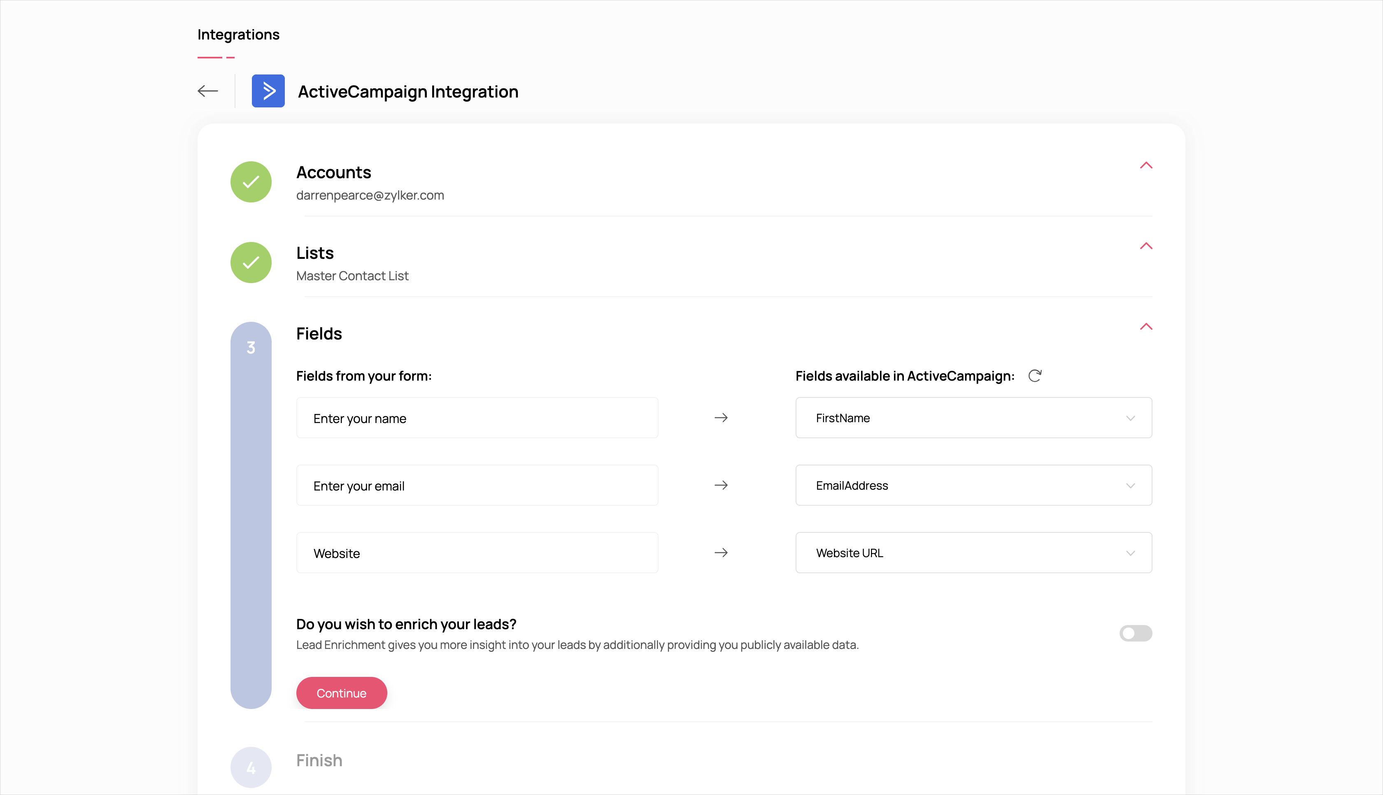Image resolution: width=1383 pixels, height=795 pixels.
Task: Enable the lead enrichment toggle
Action: pyautogui.click(x=1135, y=633)
